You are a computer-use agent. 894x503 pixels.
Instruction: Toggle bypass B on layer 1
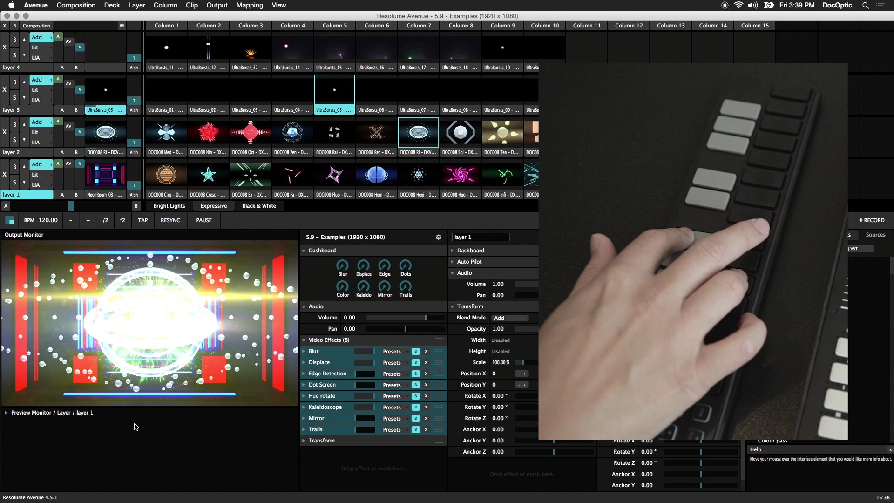[x=14, y=167]
